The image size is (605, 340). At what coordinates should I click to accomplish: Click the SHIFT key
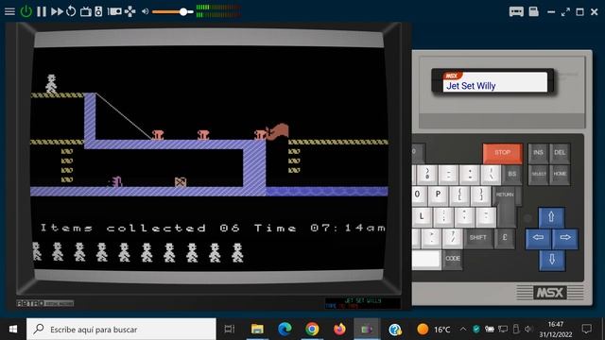(x=477, y=238)
